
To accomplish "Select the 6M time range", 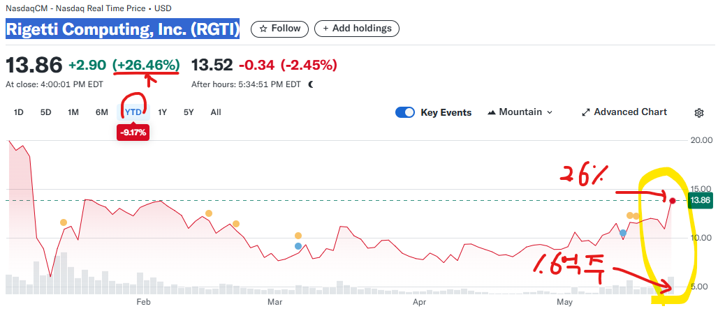I will pyautogui.click(x=102, y=112).
